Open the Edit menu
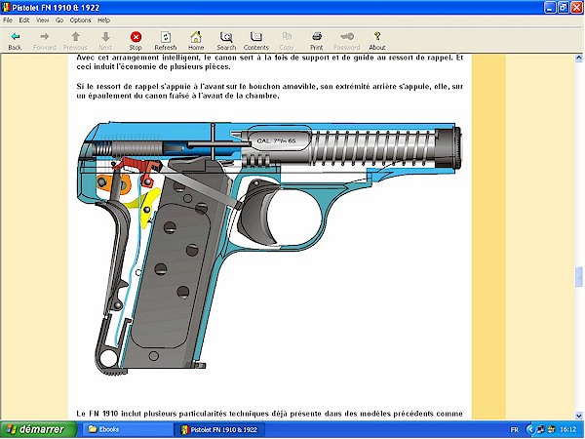The height and width of the screenshot is (439, 585). click(x=25, y=20)
